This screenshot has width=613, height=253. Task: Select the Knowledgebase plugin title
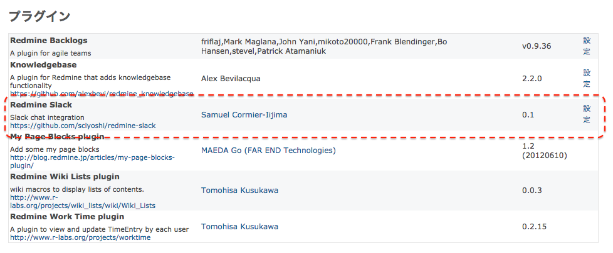43,65
